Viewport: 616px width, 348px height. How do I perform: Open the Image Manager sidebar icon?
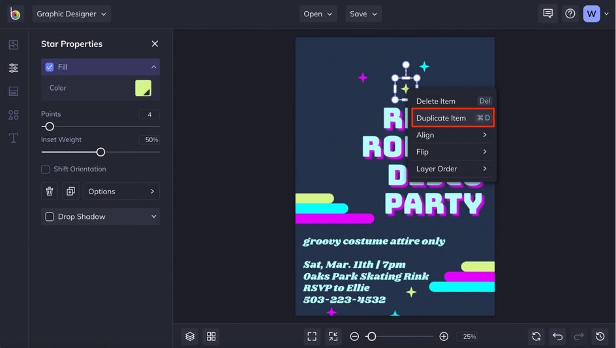[x=13, y=45]
